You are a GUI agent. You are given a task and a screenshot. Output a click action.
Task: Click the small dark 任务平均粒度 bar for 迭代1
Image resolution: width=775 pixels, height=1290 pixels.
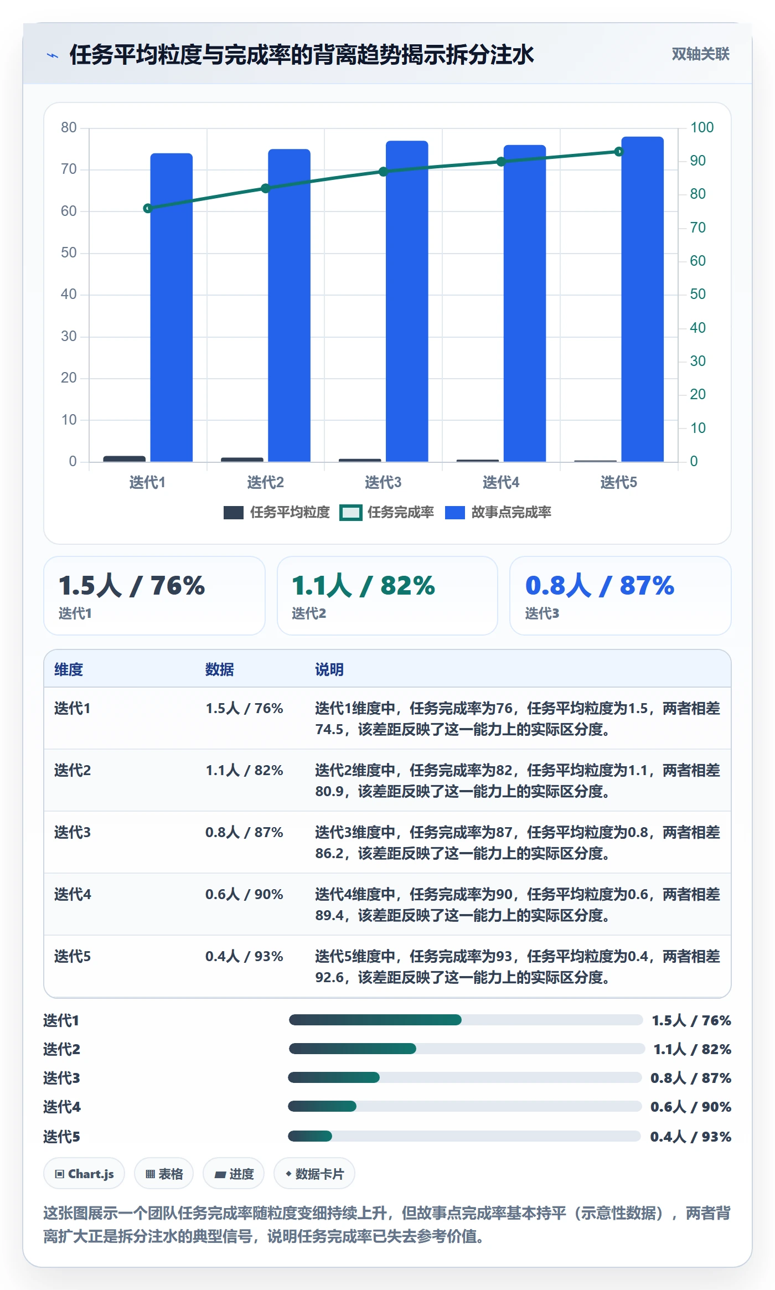[125, 458]
